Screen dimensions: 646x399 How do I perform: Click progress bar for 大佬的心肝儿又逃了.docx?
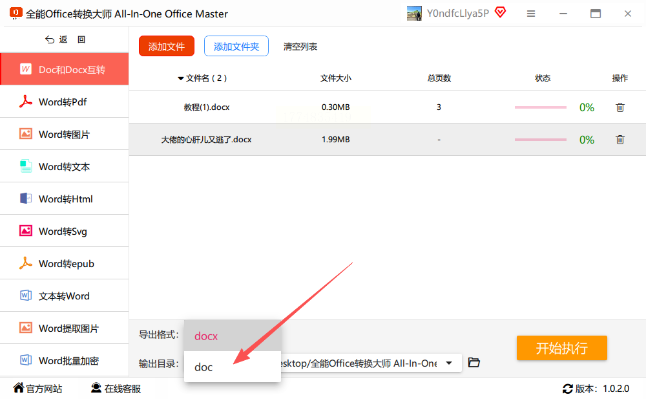(x=541, y=140)
